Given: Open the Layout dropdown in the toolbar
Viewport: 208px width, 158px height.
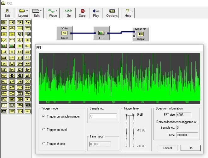Looking at the screenshot, I should 23,13.
